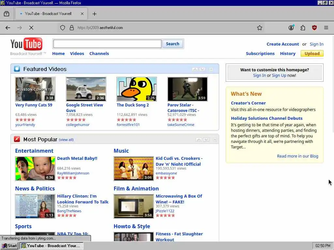
Task: Click view all next to Most Popular
Action: point(66,140)
